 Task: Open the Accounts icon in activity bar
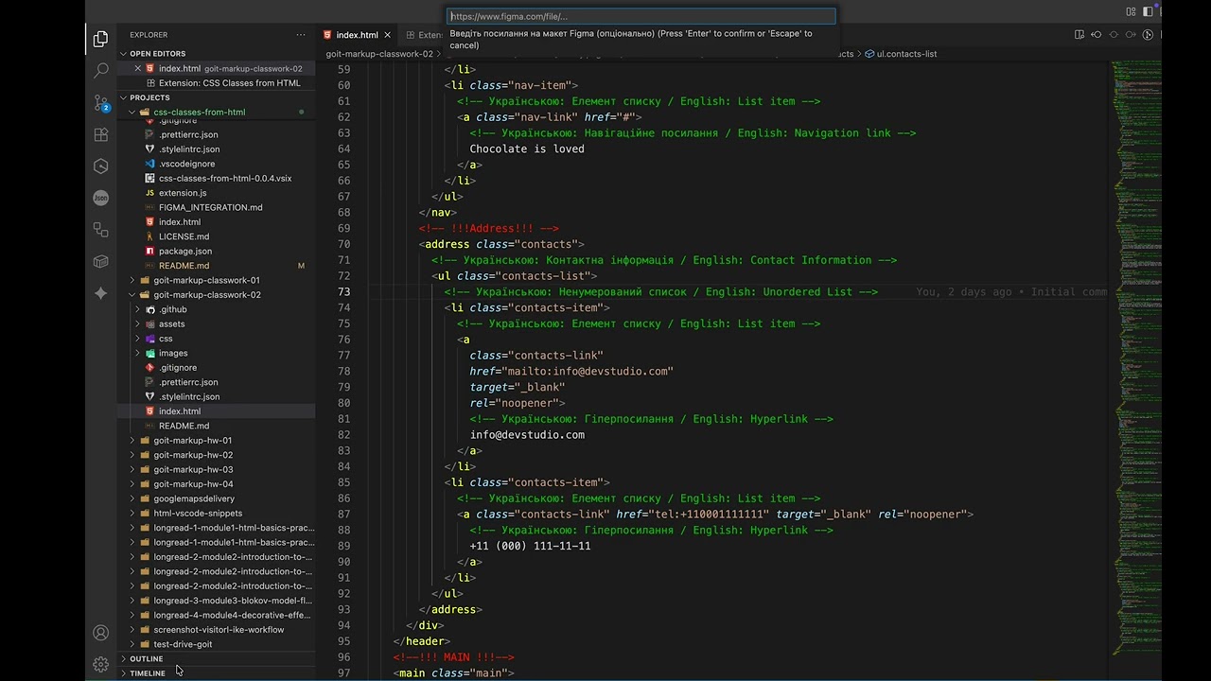[x=101, y=633]
